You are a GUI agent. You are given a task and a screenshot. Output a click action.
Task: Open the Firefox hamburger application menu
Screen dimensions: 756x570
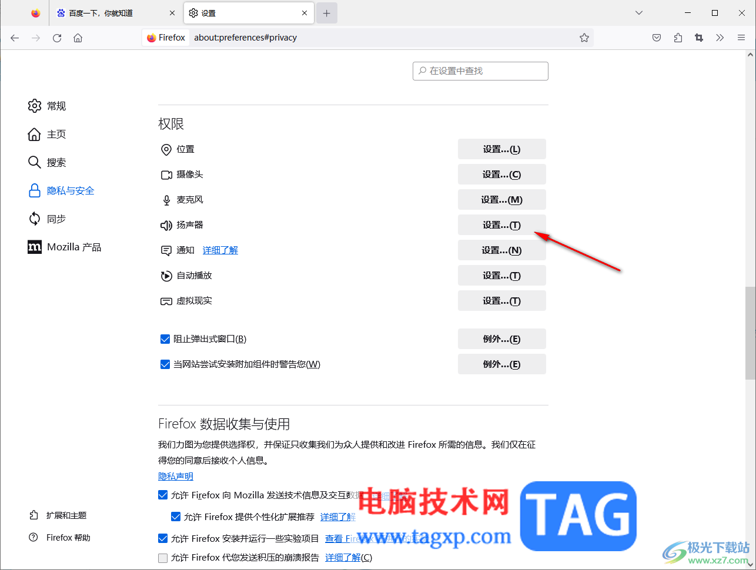pyautogui.click(x=741, y=38)
